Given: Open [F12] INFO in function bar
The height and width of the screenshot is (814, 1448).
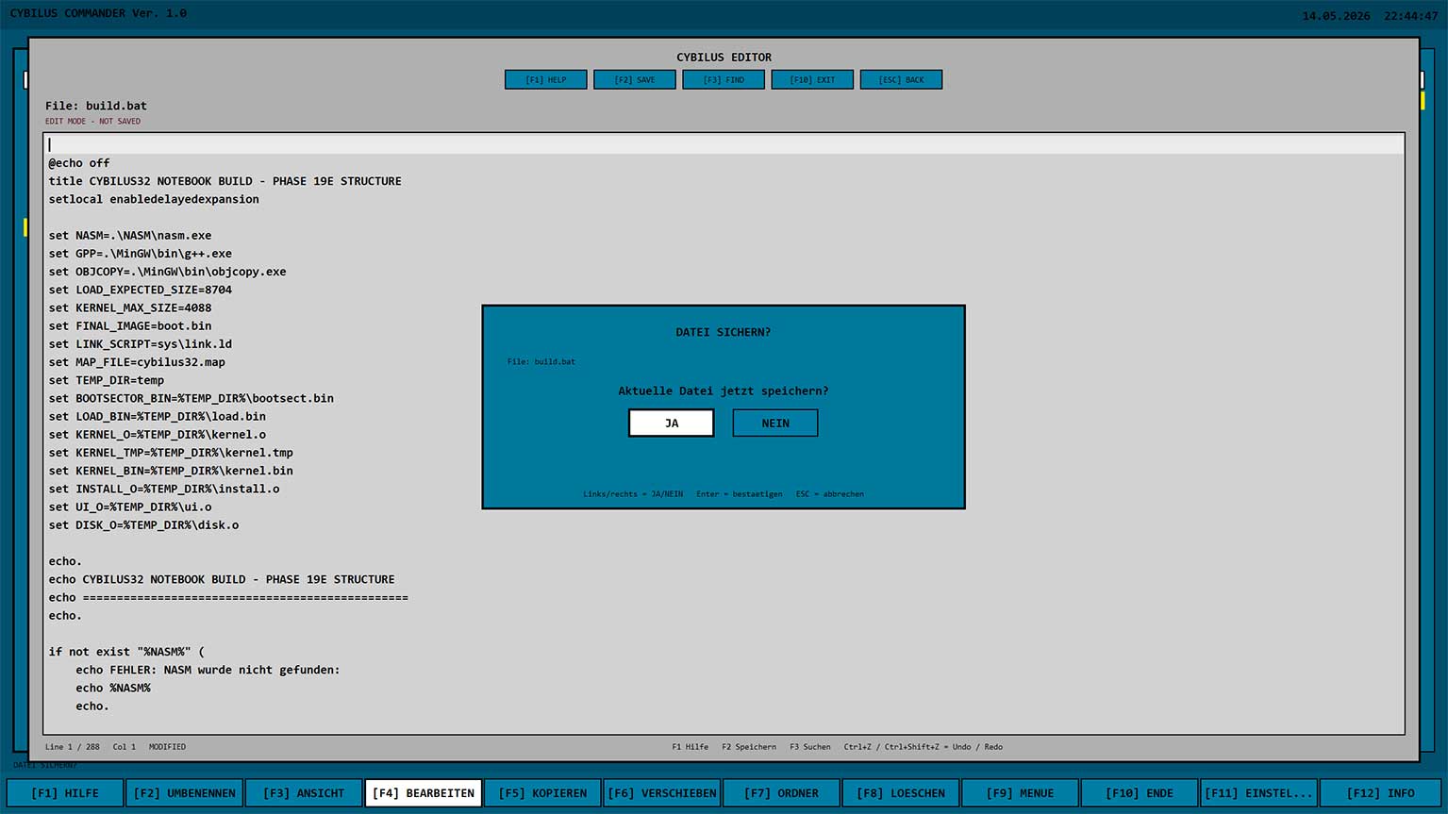Looking at the screenshot, I should click(x=1380, y=793).
